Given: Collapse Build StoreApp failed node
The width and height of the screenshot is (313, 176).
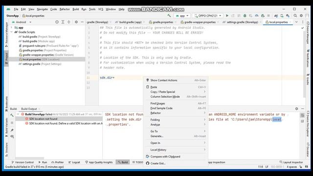Looking at the screenshot, I should pos(18,114).
